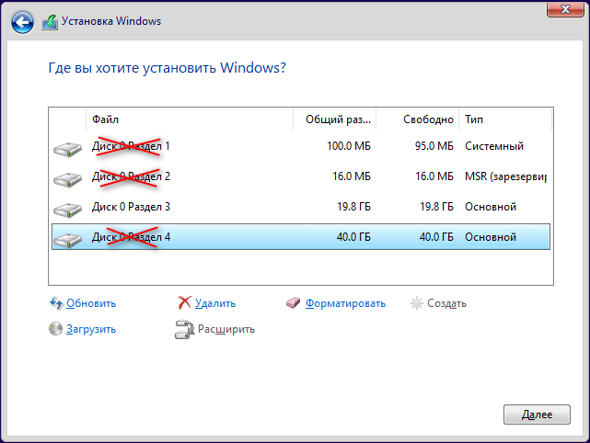Sort by Общий размер column header
Image resolution: width=590 pixels, height=443 pixels.
[x=335, y=119]
